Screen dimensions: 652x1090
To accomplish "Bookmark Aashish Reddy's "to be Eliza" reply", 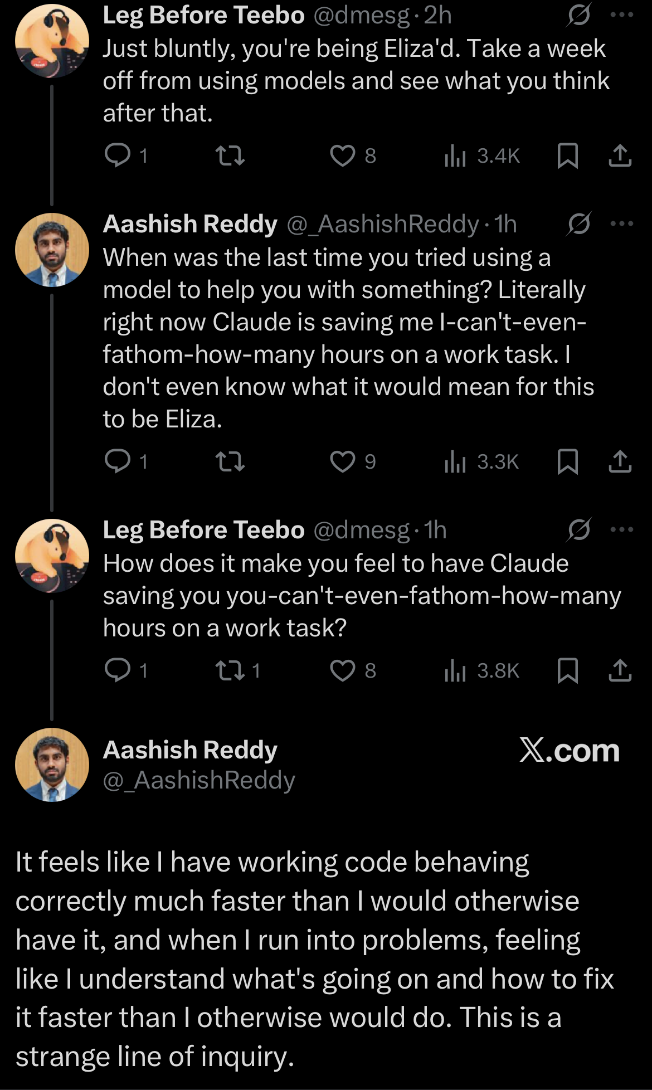I will coord(567,461).
